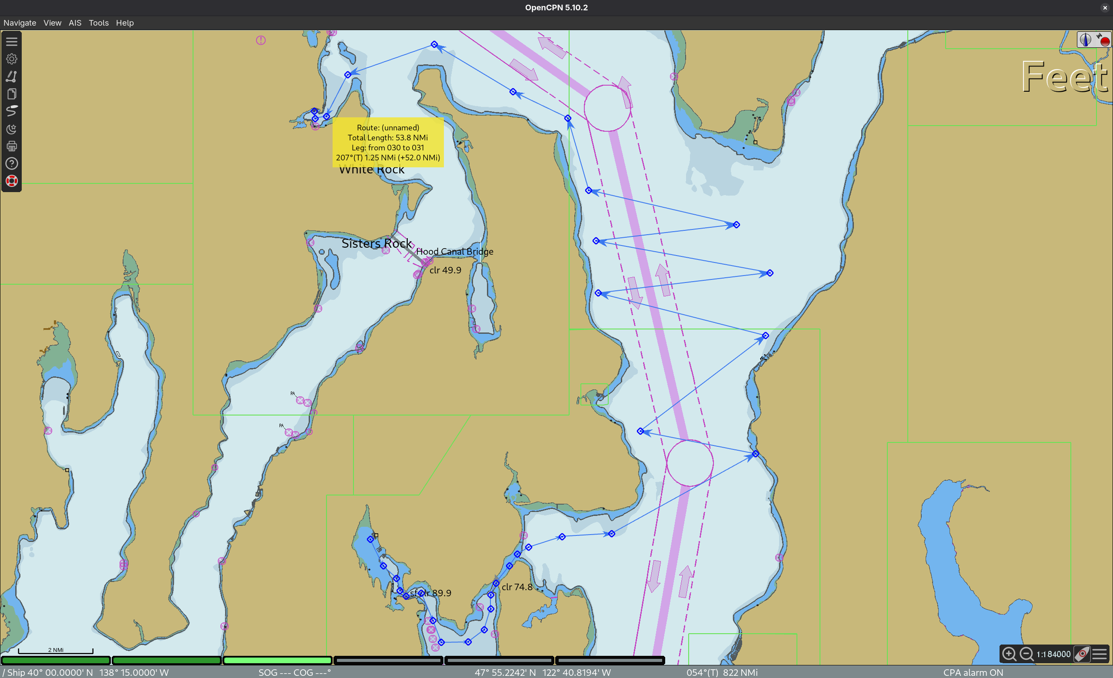This screenshot has height=678, width=1113.
Task: Zoom out using the magnifier minus
Action: pyautogui.click(x=1026, y=654)
